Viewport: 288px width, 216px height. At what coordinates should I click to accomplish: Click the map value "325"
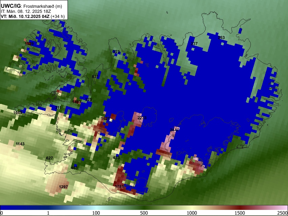point(88,100)
